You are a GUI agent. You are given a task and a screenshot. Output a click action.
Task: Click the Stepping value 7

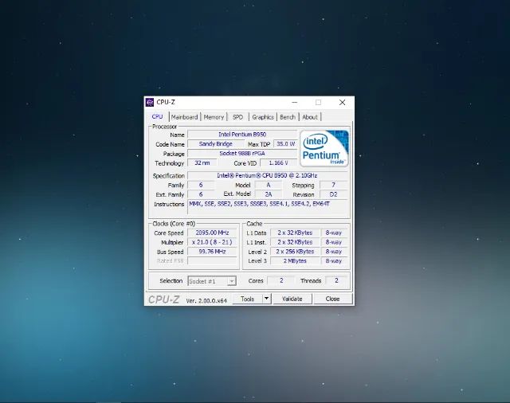[333, 185]
